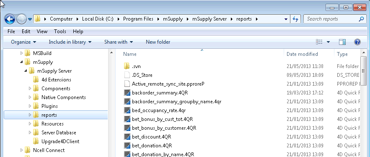
Task: Click the Back navigation arrow button
Action: 10,19
